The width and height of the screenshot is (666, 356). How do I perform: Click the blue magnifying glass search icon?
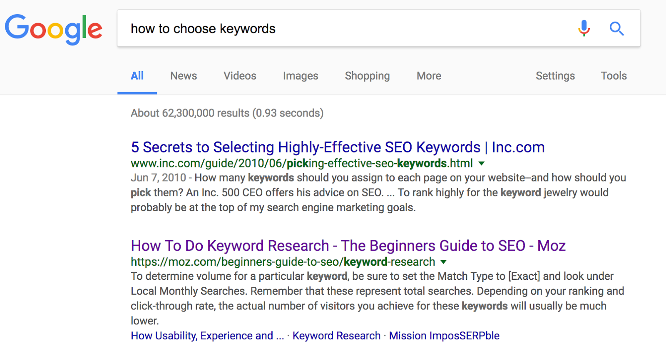click(616, 29)
